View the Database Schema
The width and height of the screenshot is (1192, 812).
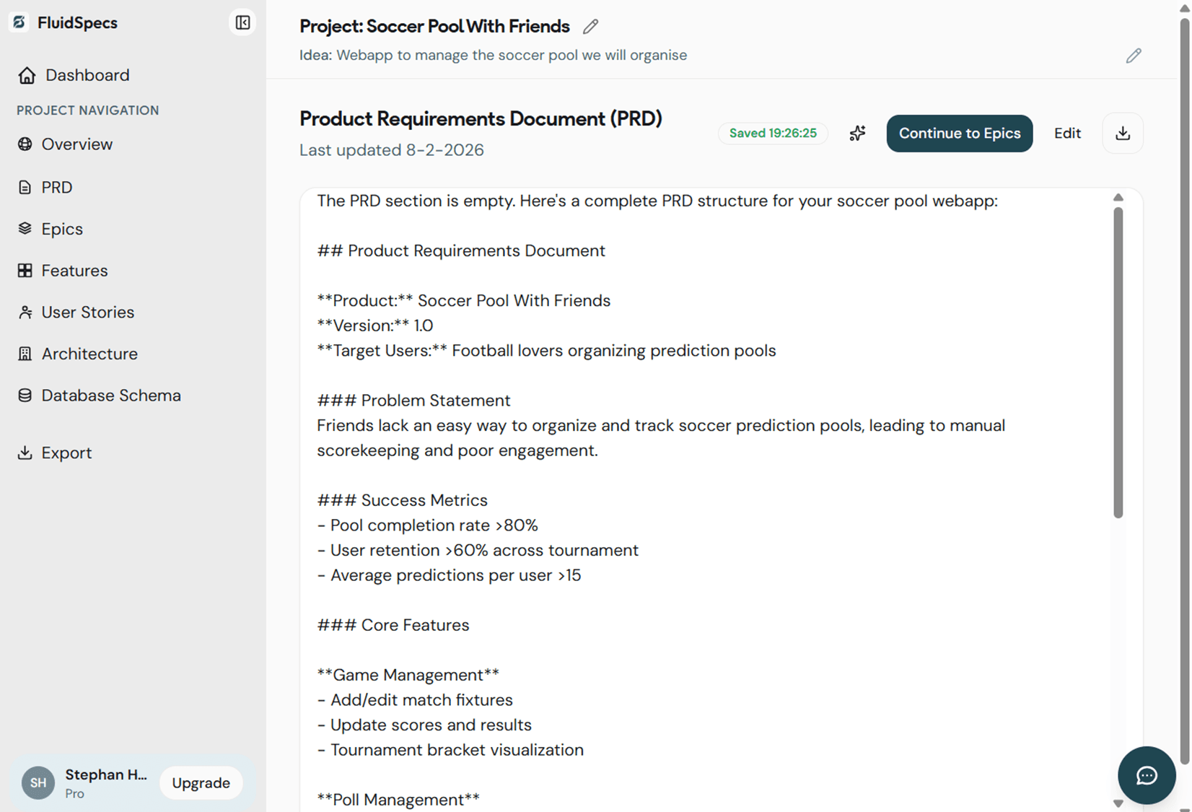point(111,396)
